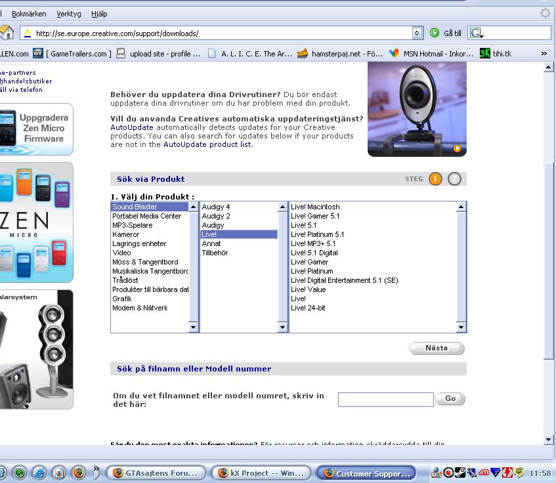Select Portabel Media Center in the list

(150, 216)
